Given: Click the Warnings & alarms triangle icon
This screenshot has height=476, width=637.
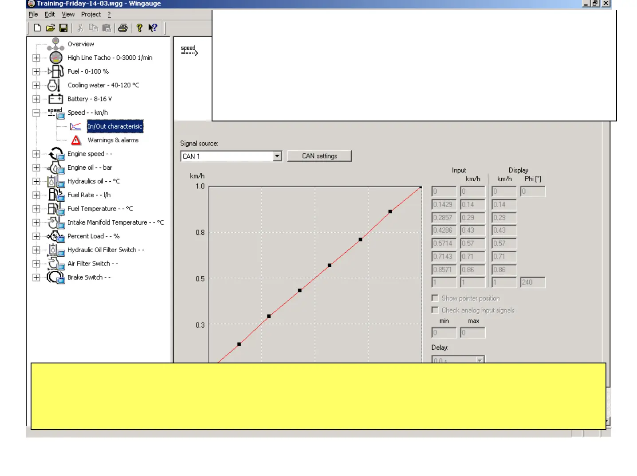Looking at the screenshot, I should click(x=76, y=140).
